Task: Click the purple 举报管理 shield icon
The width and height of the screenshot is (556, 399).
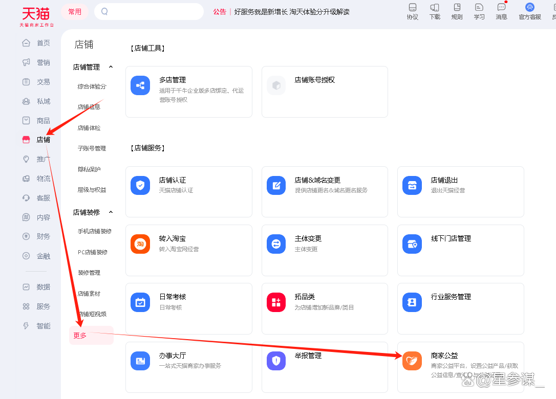Action: 276,361
